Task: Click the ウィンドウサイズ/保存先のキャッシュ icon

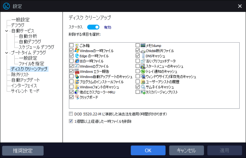Action: click(143, 77)
